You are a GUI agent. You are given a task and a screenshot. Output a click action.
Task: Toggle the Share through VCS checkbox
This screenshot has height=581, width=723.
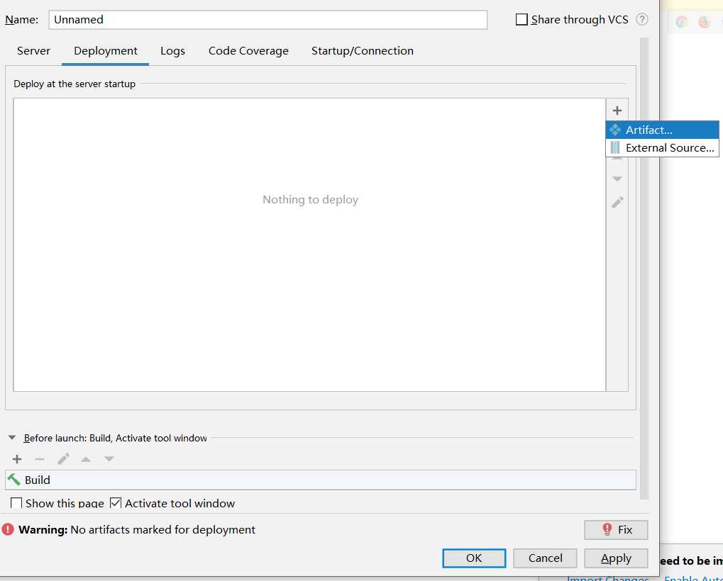click(x=521, y=19)
